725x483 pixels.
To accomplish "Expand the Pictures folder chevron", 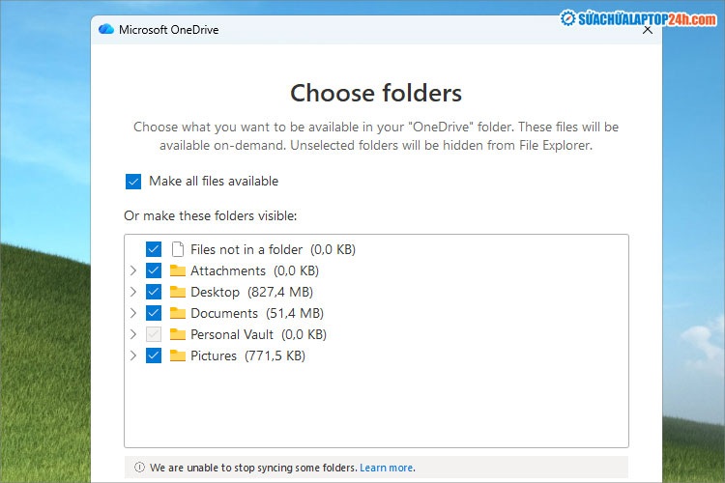I will pos(133,355).
